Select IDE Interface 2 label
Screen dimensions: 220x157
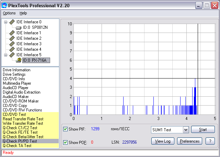click(29, 38)
